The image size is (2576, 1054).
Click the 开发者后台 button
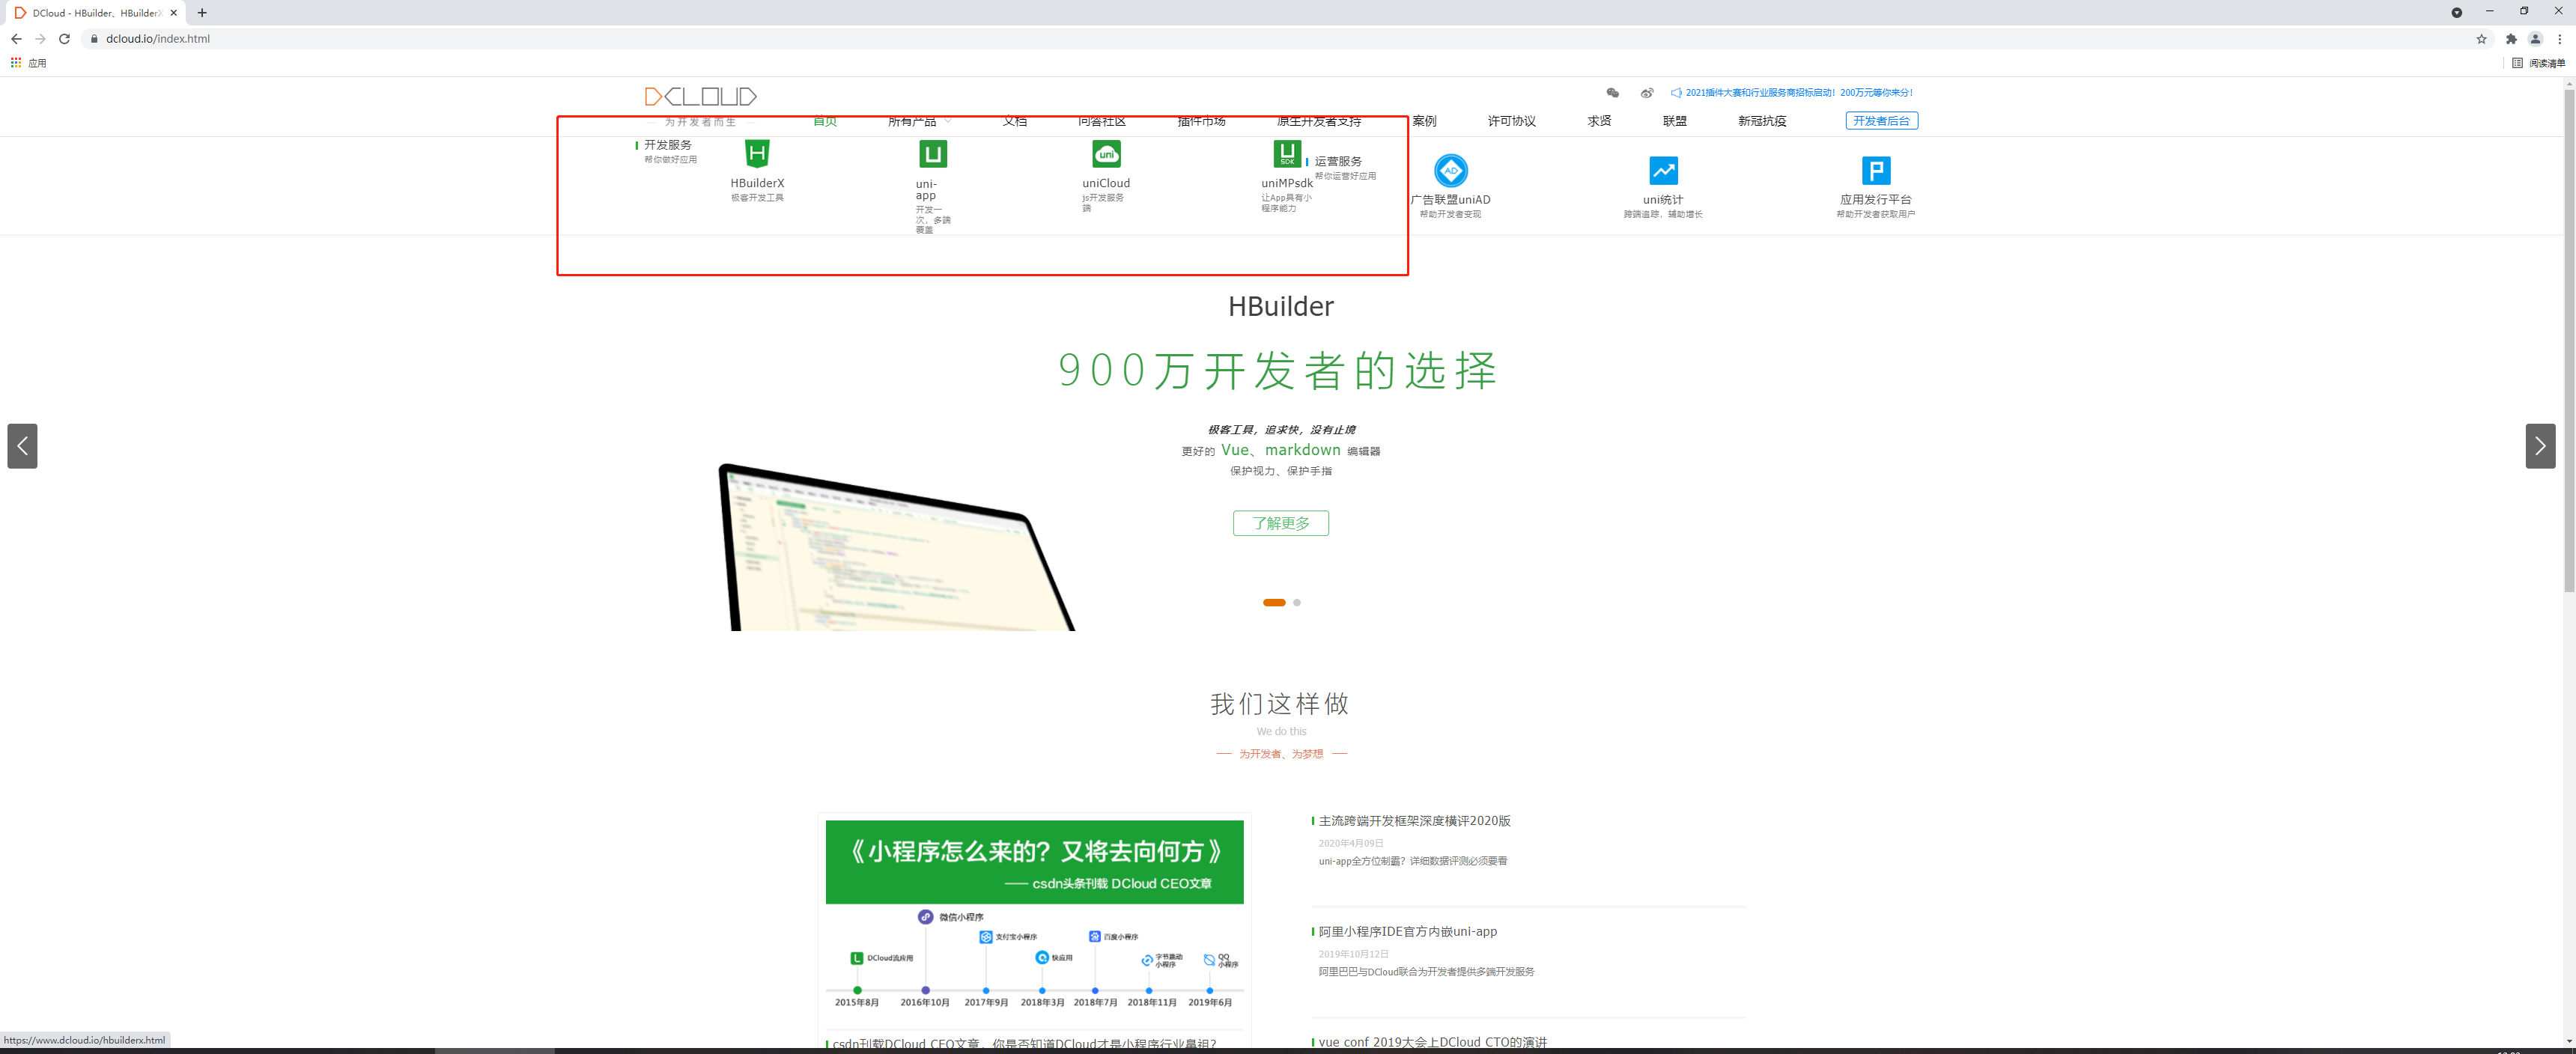[1880, 121]
